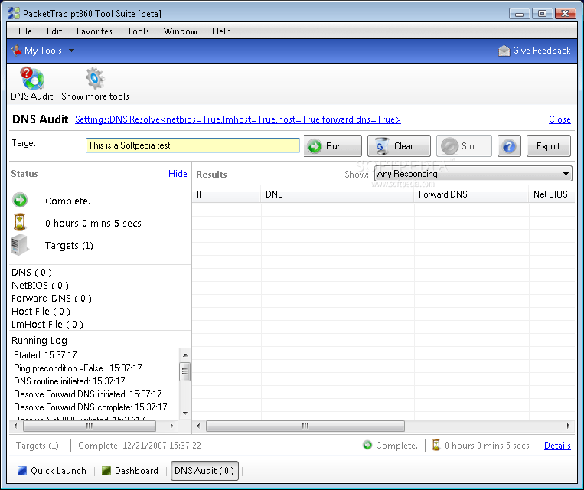This screenshot has width=584, height=490.
Task: Click the DNS column header
Action: (337, 194)
